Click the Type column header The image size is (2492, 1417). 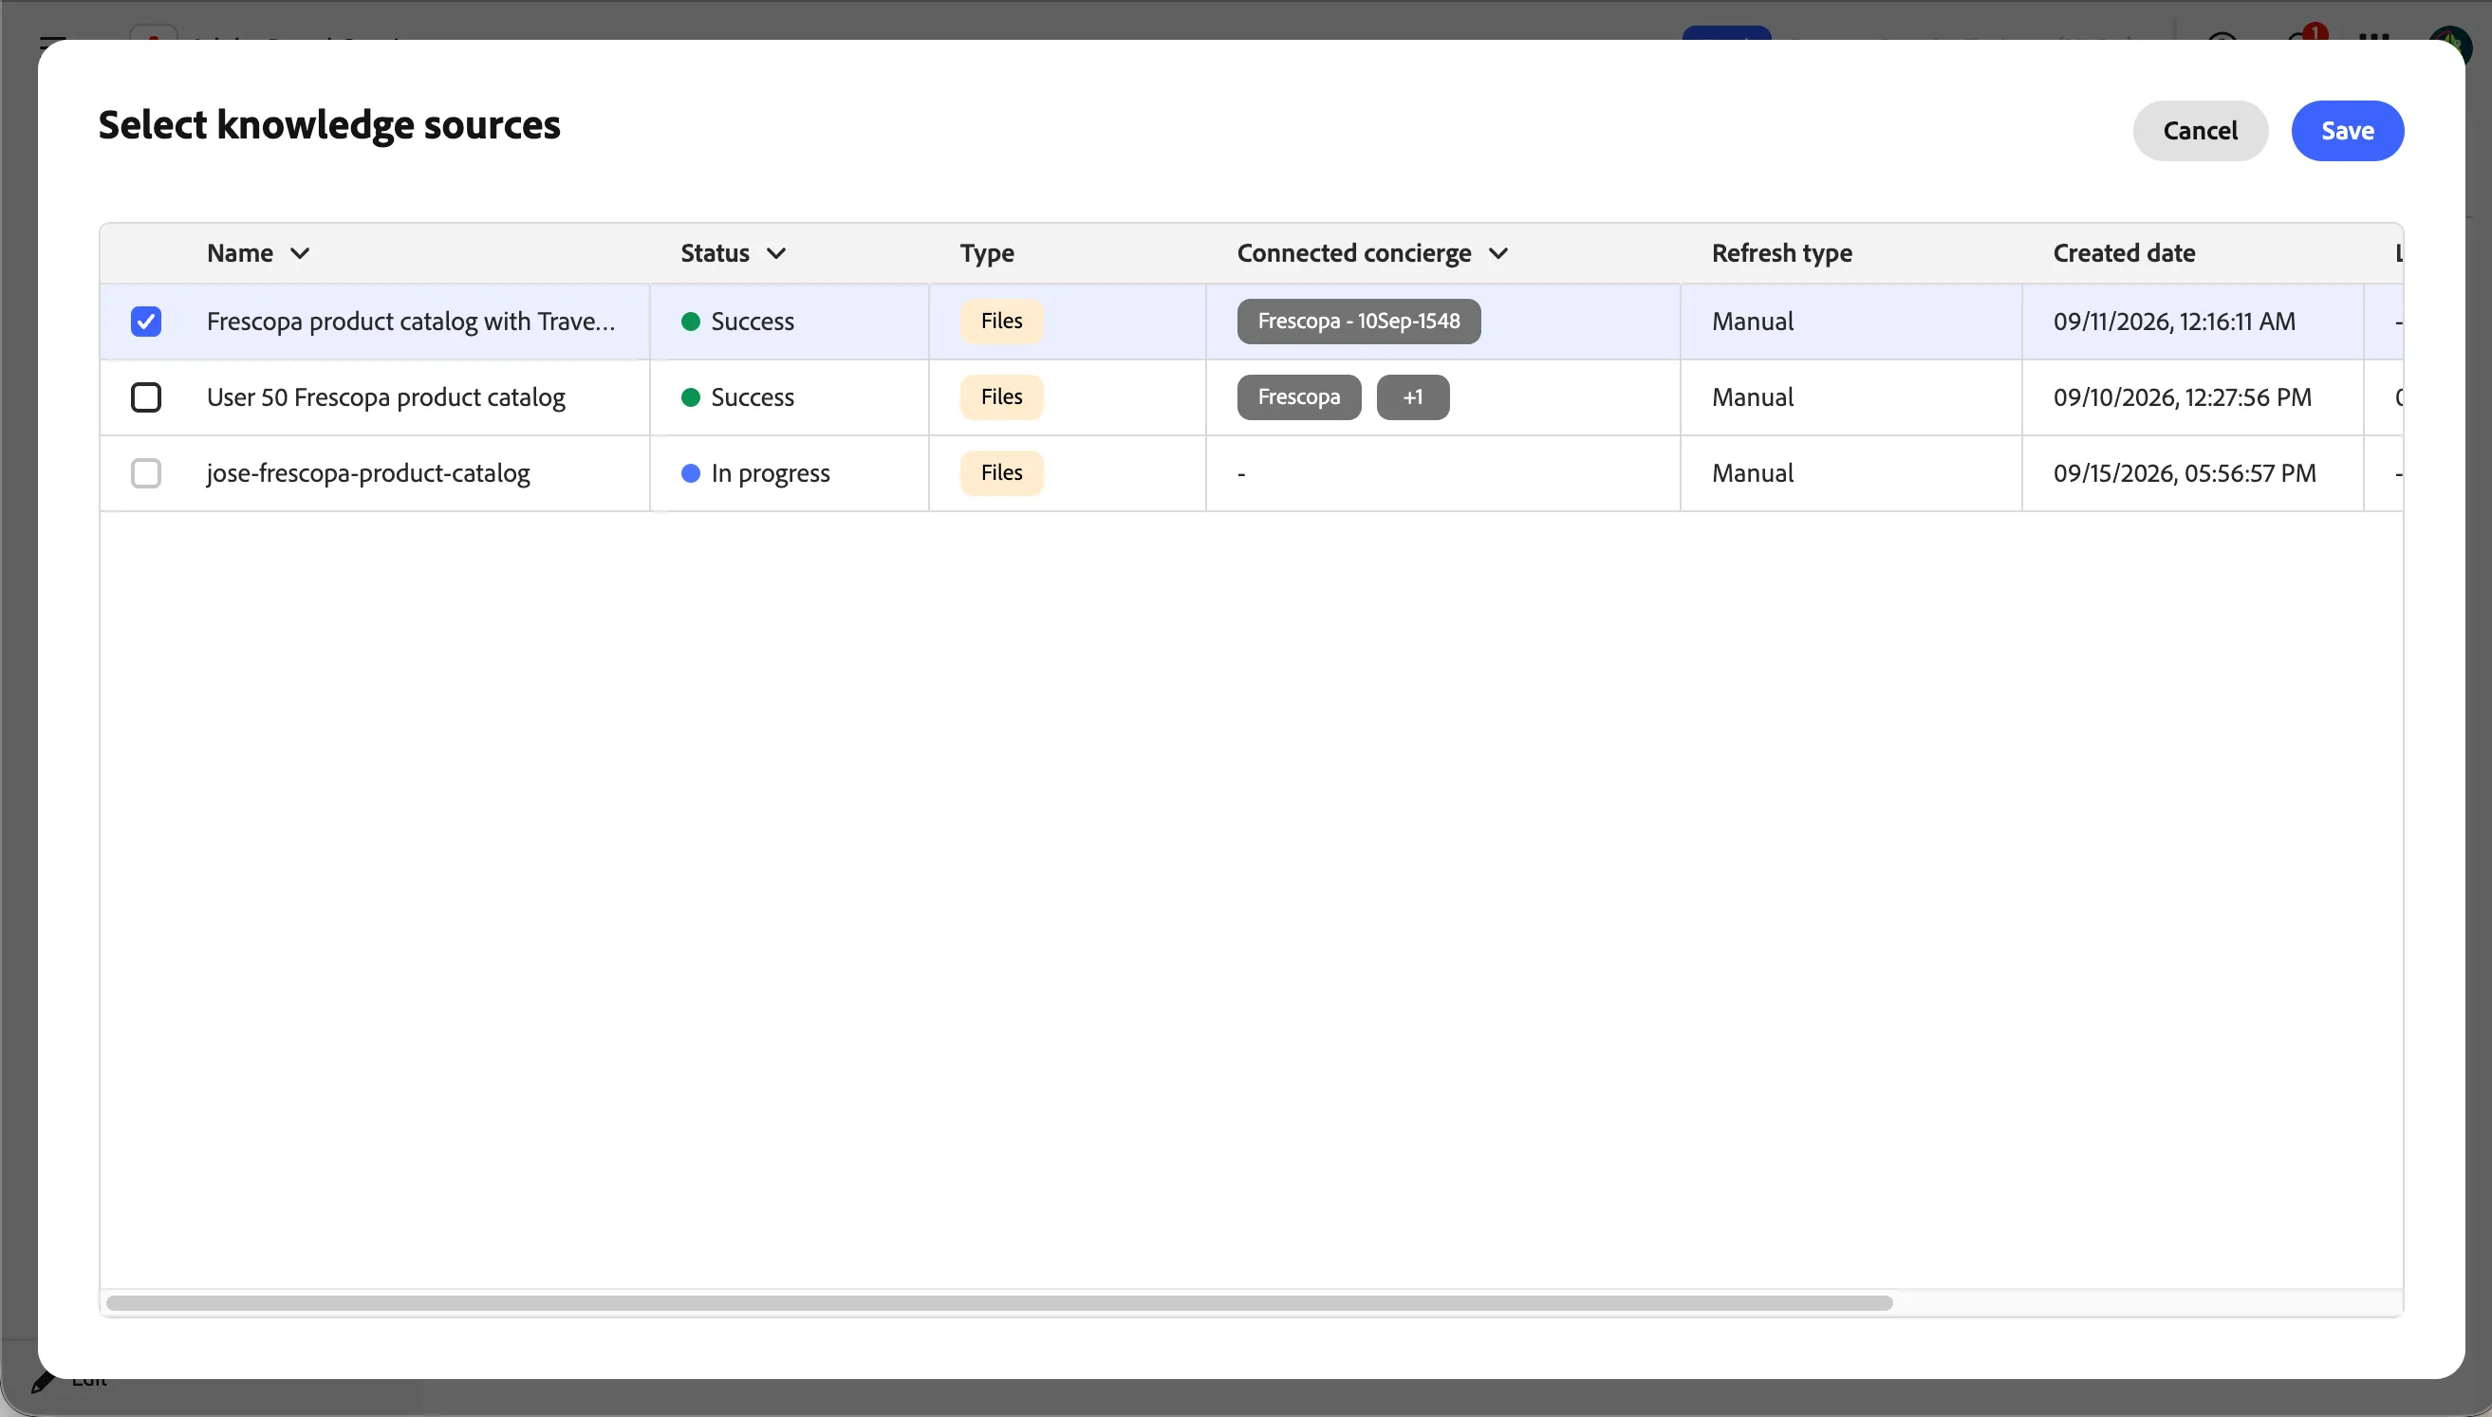(987, 253)
